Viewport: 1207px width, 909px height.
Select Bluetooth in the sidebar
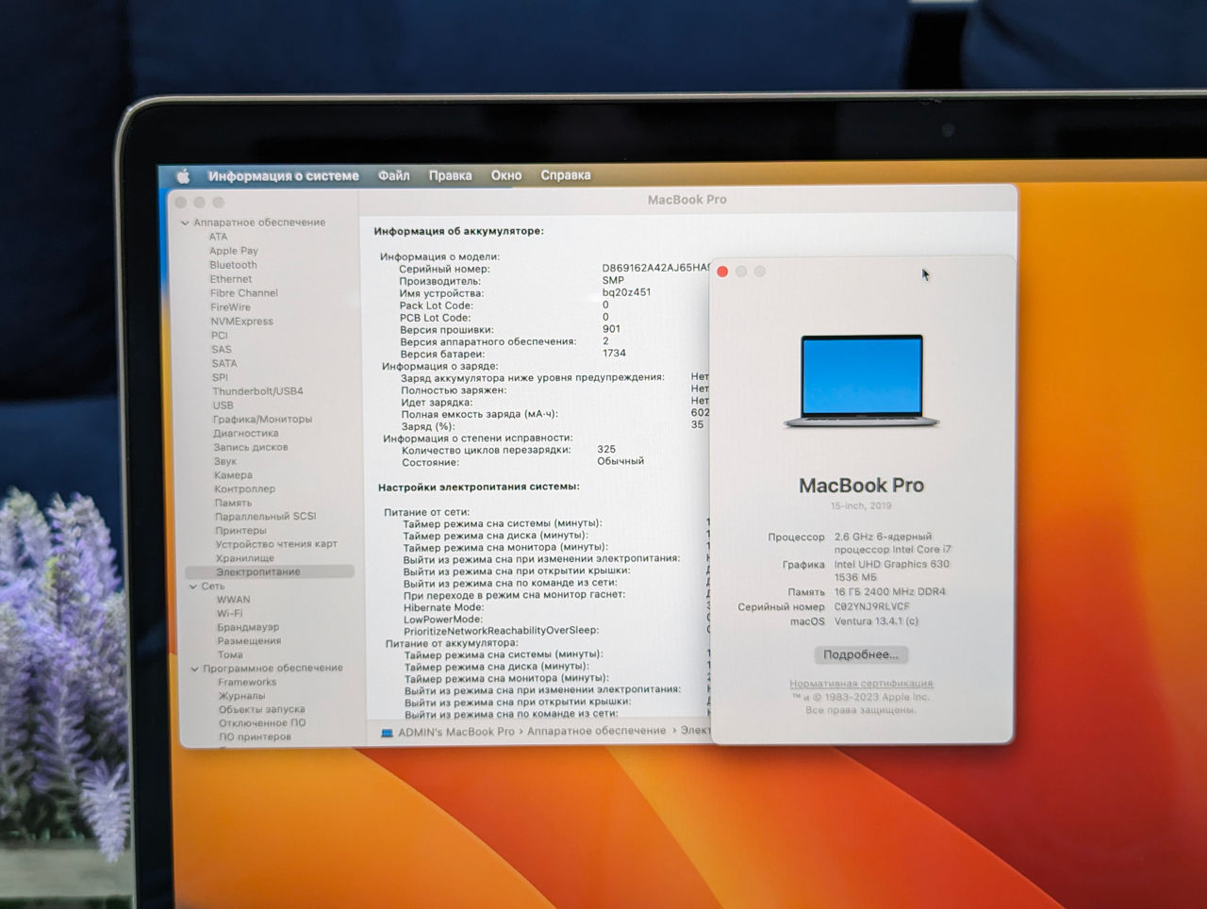(233, 265)
